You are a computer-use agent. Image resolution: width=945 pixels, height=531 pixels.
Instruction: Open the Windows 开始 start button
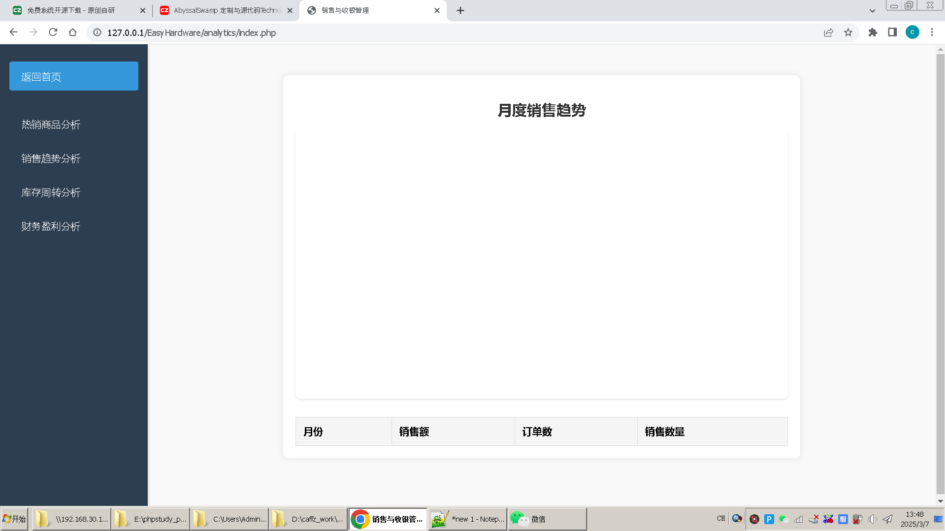(x=14, y=519)
